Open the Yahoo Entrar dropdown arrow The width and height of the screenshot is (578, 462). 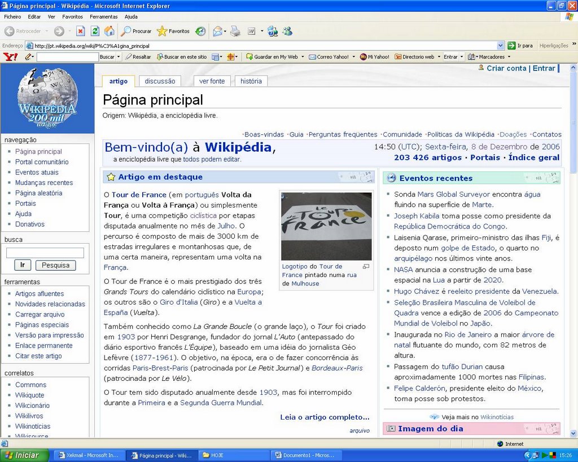462,57
